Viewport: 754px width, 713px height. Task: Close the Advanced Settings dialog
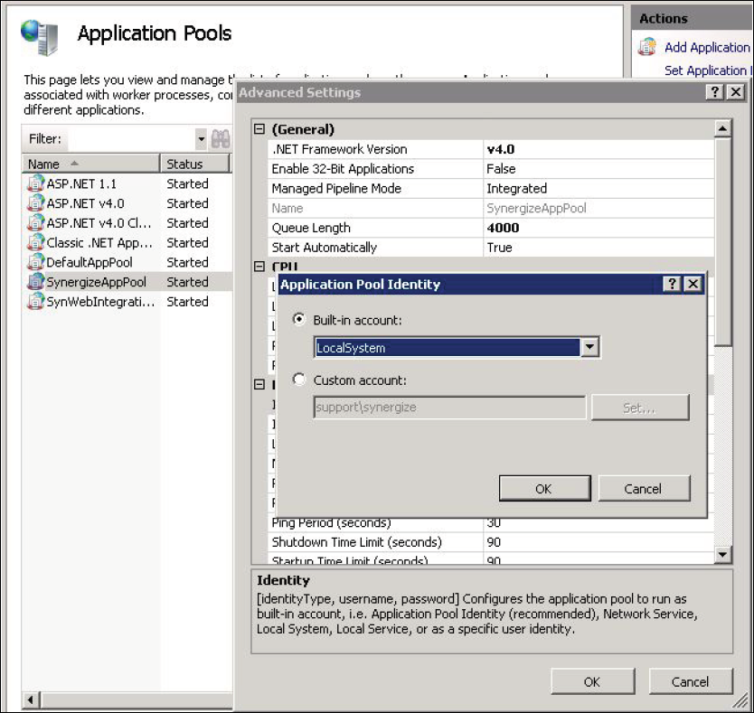click(x=736, y=92)
